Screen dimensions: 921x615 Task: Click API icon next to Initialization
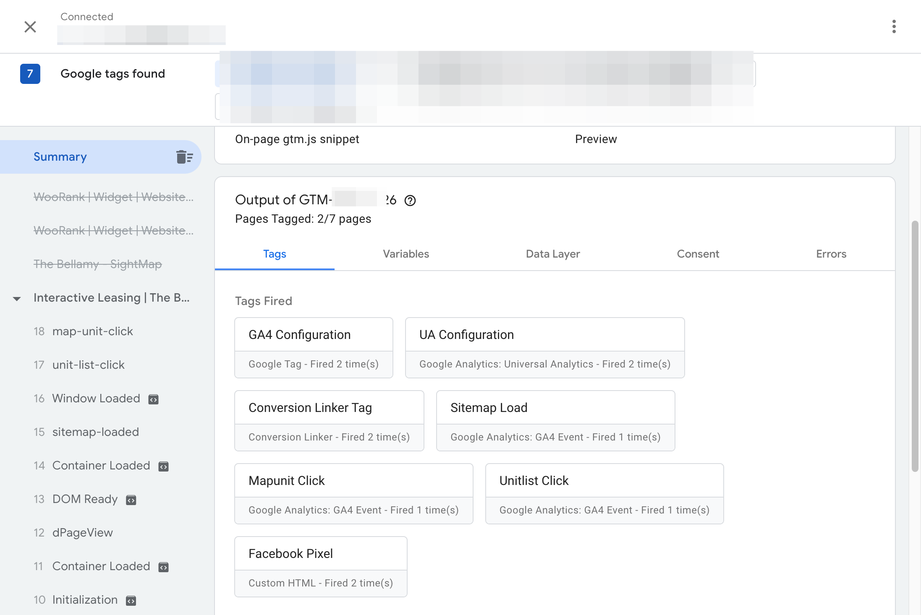click(131, 600)
